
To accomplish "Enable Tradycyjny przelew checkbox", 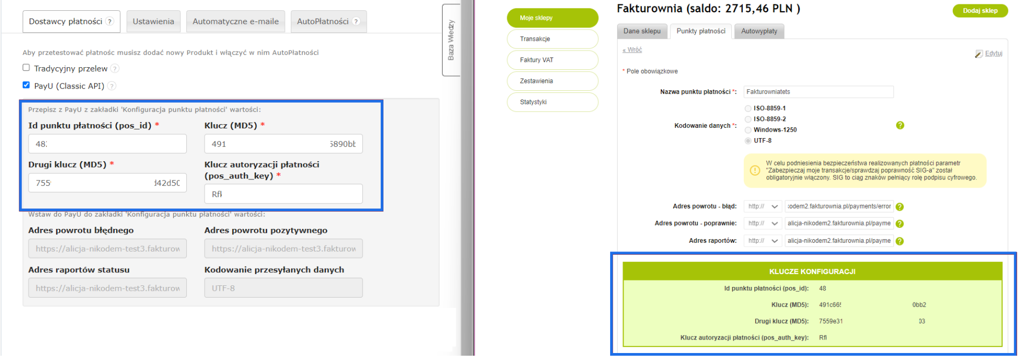I will pyautogui.click(x=26, y=68).
